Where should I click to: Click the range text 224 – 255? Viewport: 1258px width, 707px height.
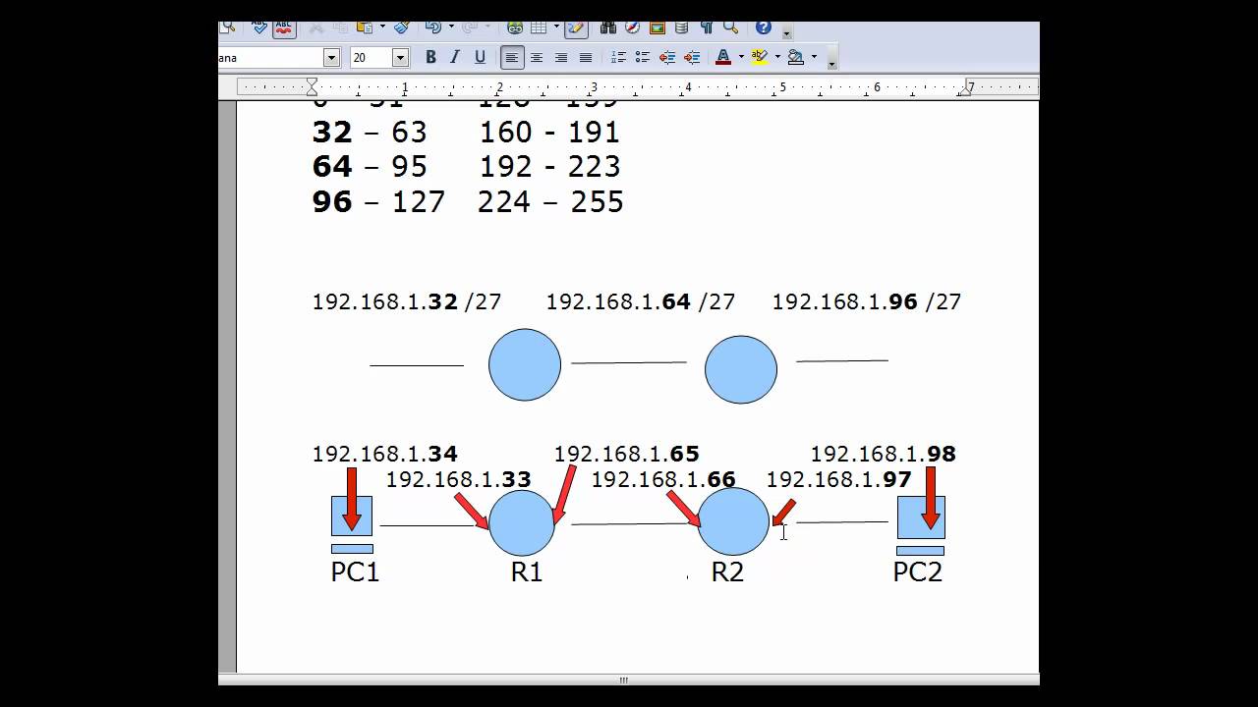(x=550, y=201)
